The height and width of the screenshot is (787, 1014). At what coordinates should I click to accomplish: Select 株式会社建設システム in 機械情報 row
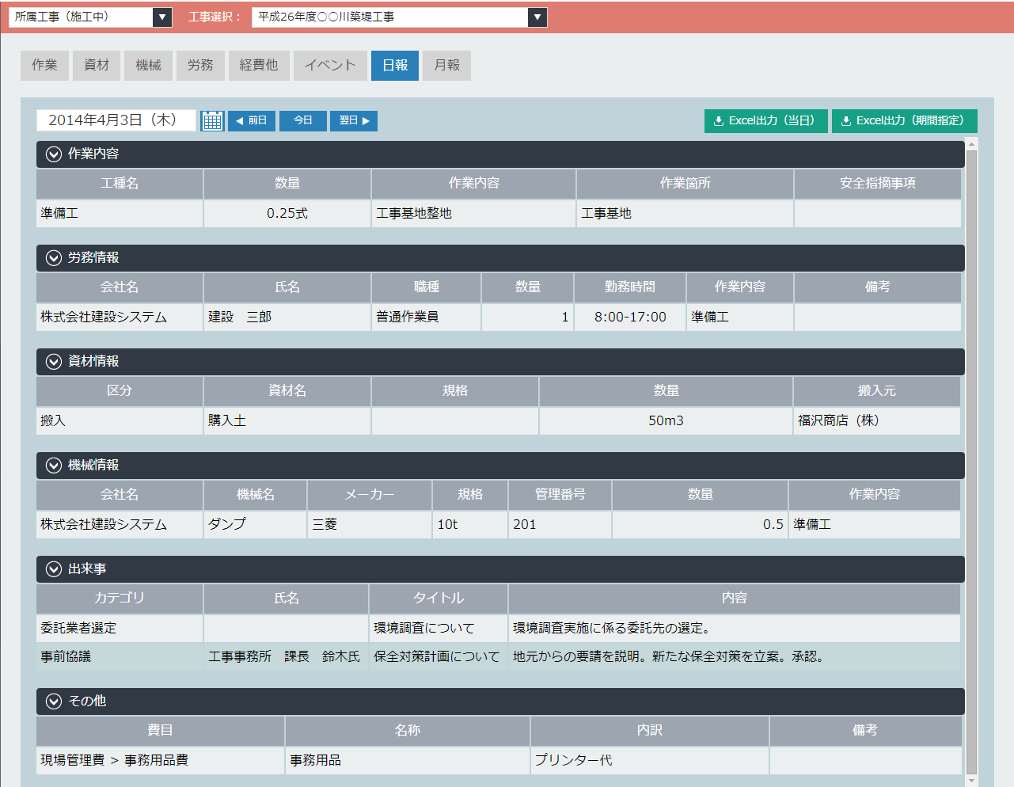(x=120, y=525)
